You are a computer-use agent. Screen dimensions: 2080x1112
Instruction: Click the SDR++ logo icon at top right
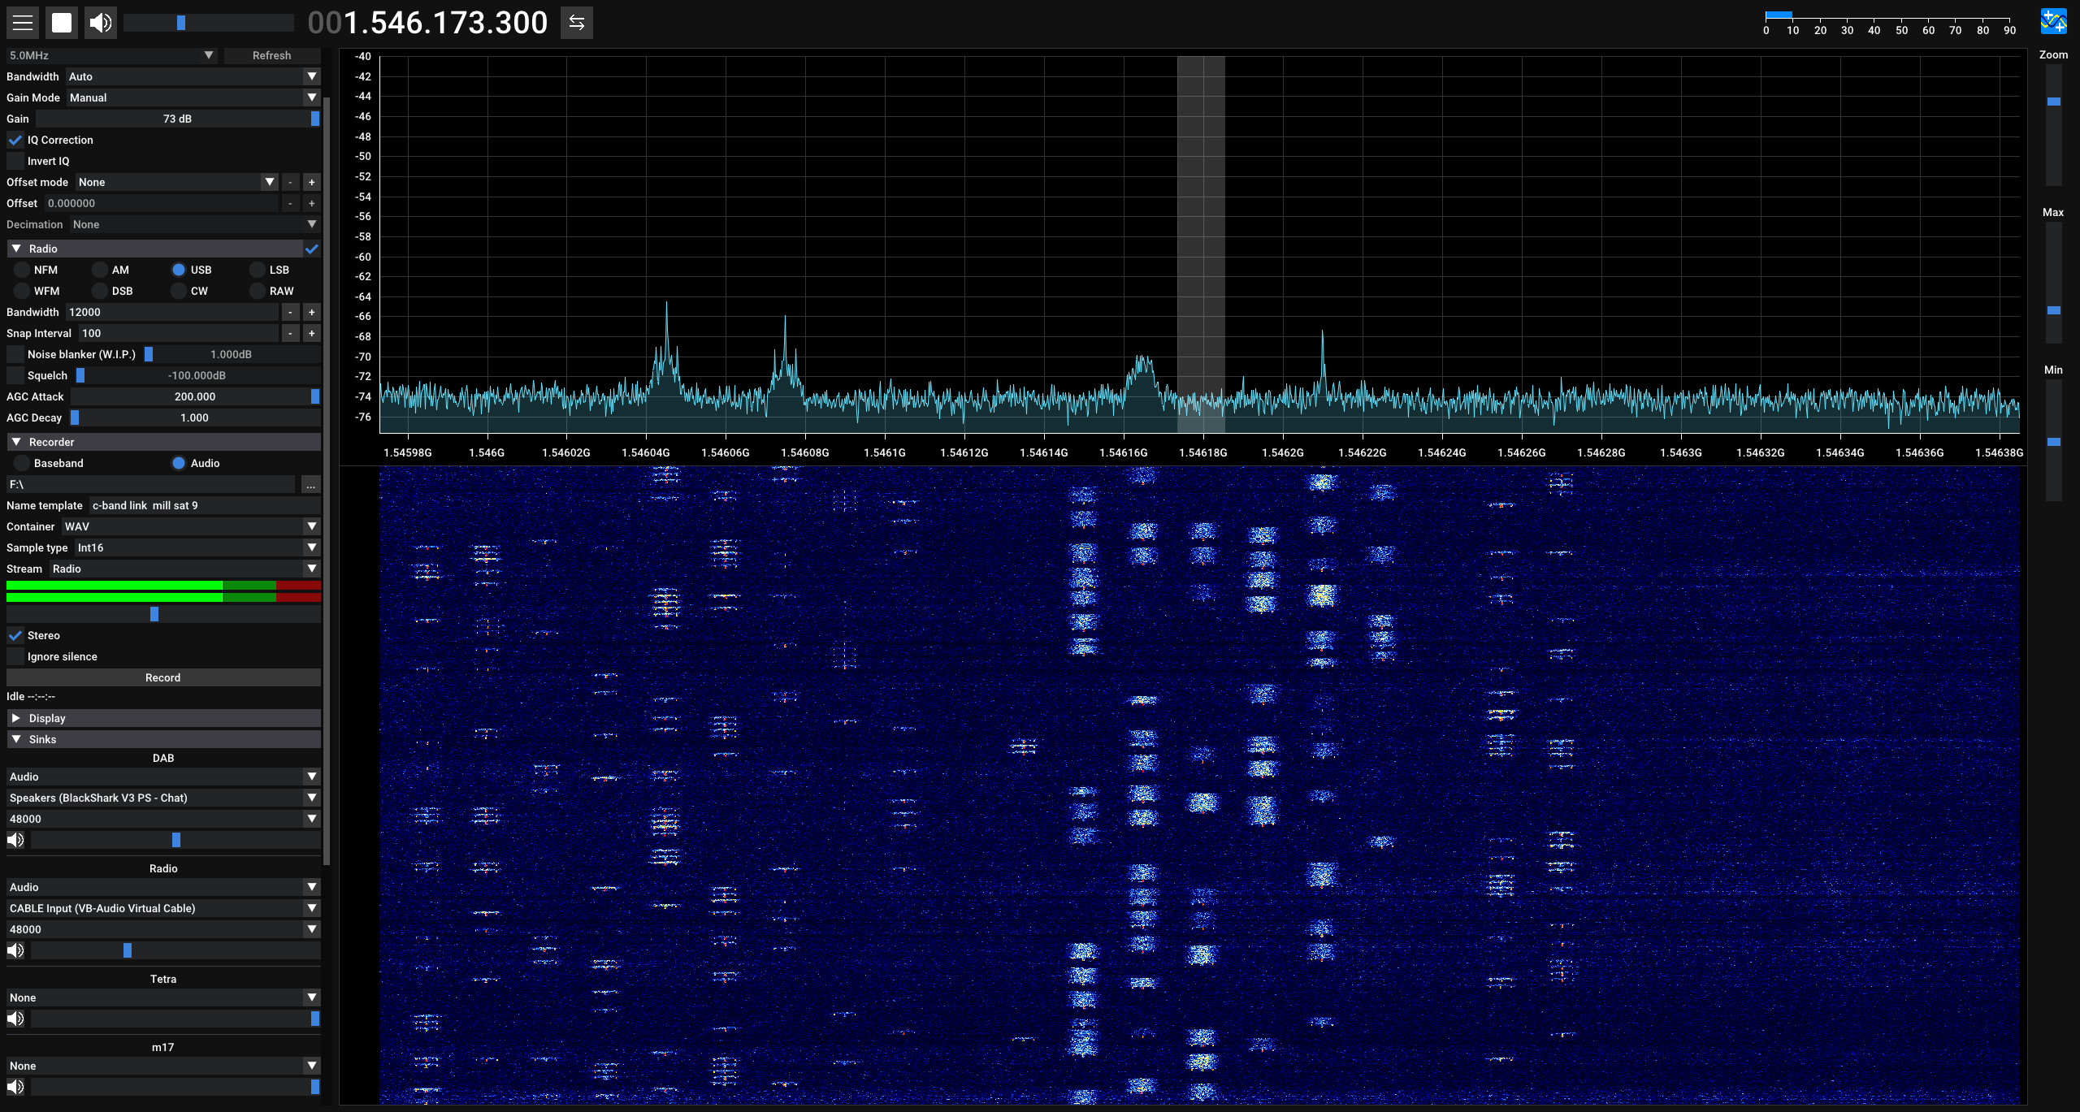click(x=2053, y=22)
